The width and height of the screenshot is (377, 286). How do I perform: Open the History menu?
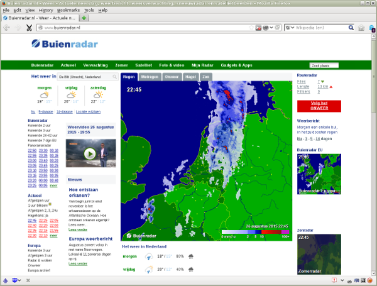click(x=46, y=10)
